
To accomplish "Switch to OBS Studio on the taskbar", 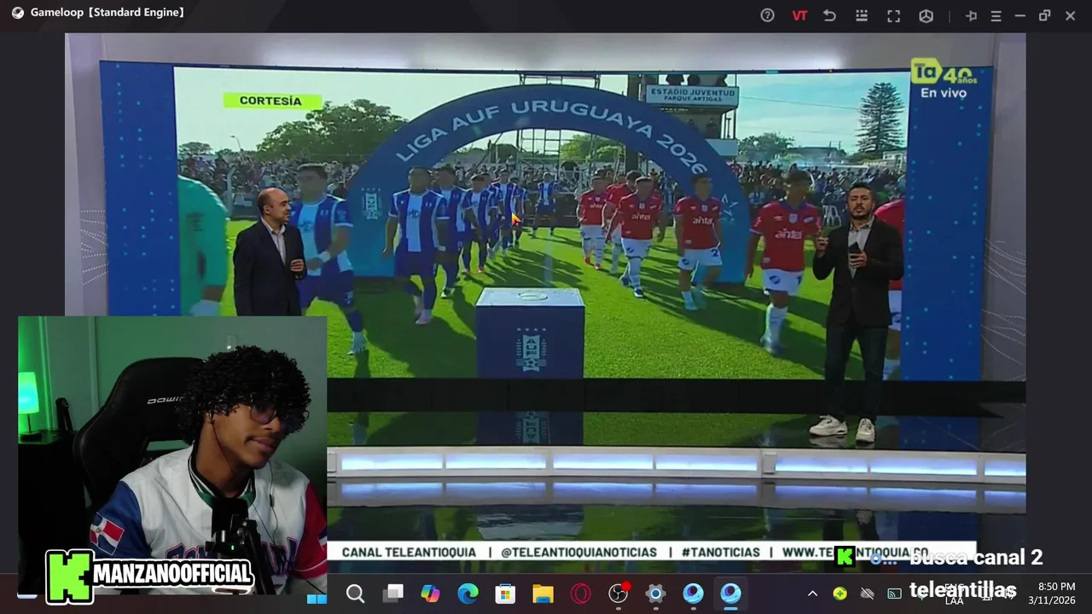I will (x=619, y=594).
